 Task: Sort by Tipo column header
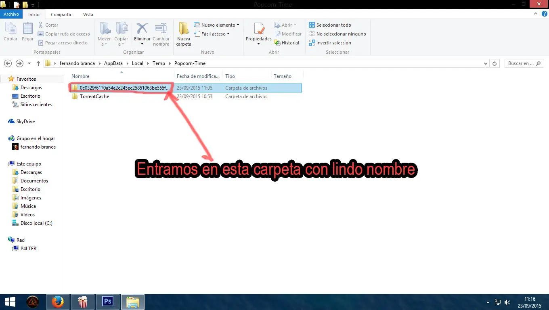pyautogui.click(x=230, y=76)
